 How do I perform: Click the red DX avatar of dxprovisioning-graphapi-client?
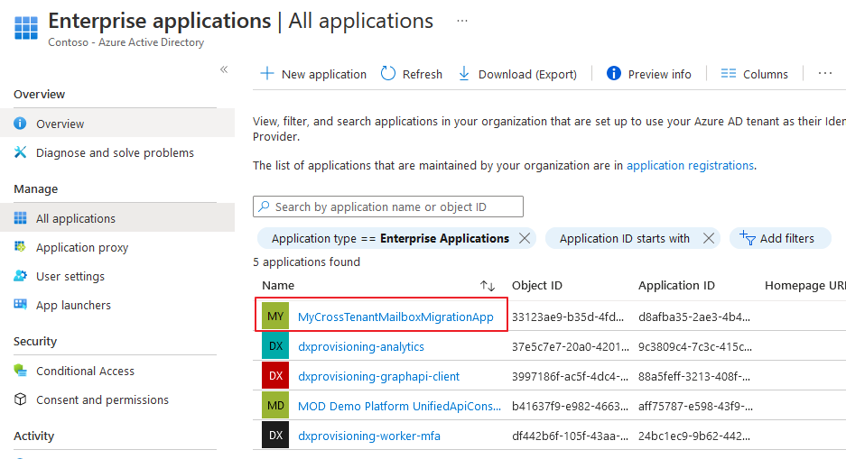pos(275,375)
